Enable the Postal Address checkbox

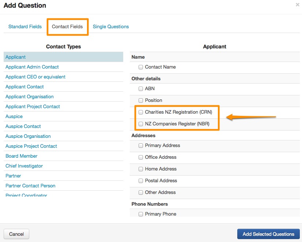coord(141,181)
